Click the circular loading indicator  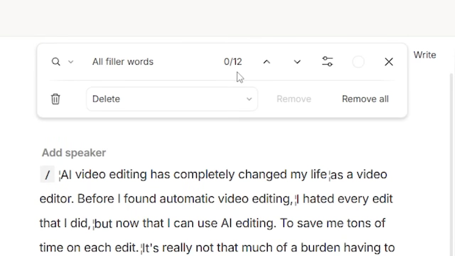358,62
